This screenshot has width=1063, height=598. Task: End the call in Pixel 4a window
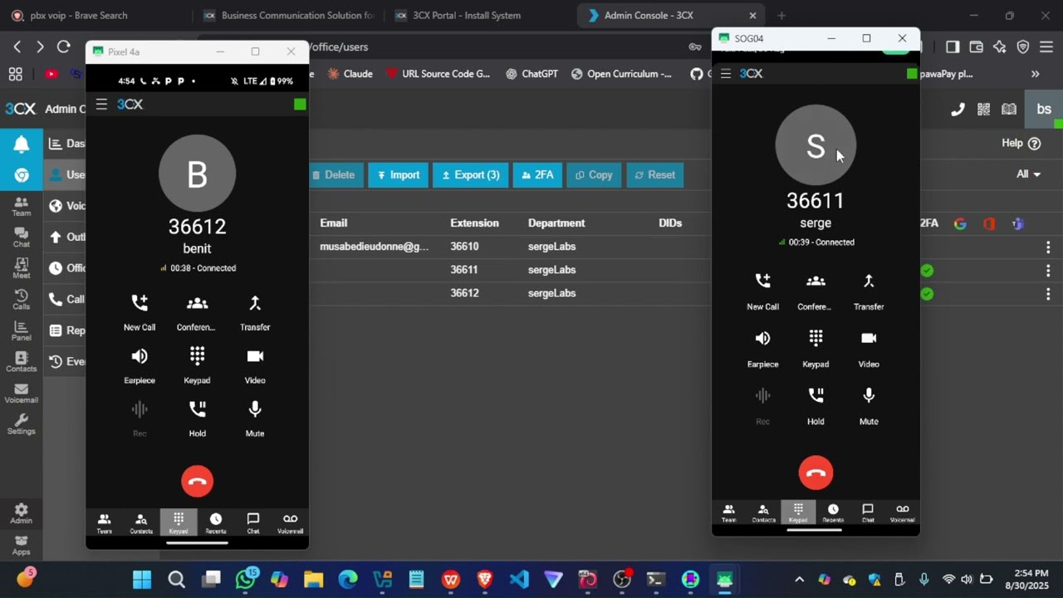197,482
